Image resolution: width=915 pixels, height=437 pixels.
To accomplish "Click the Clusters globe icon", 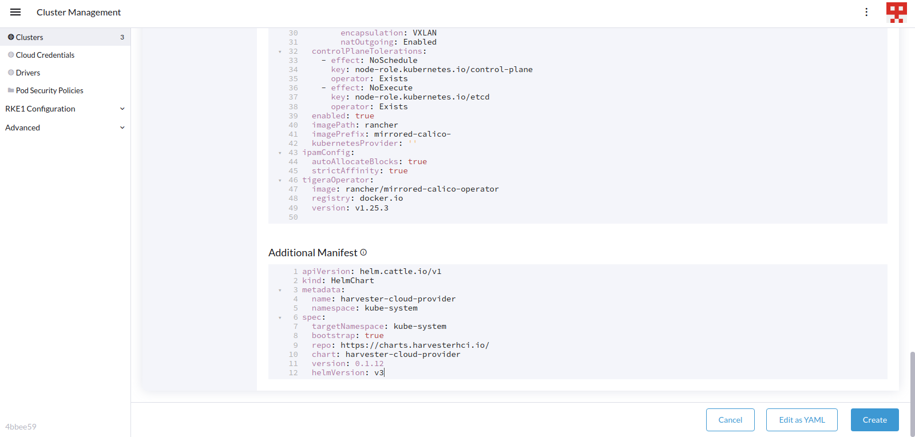I will [11, 37].
